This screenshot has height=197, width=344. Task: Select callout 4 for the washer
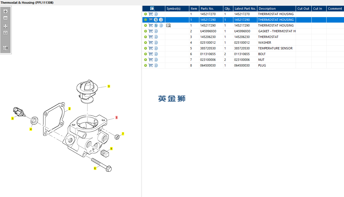31,129
